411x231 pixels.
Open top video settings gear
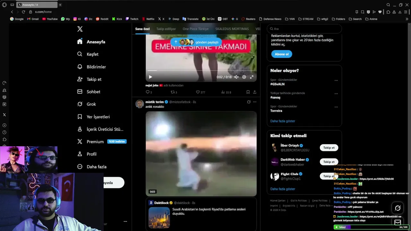pos(244,77)
